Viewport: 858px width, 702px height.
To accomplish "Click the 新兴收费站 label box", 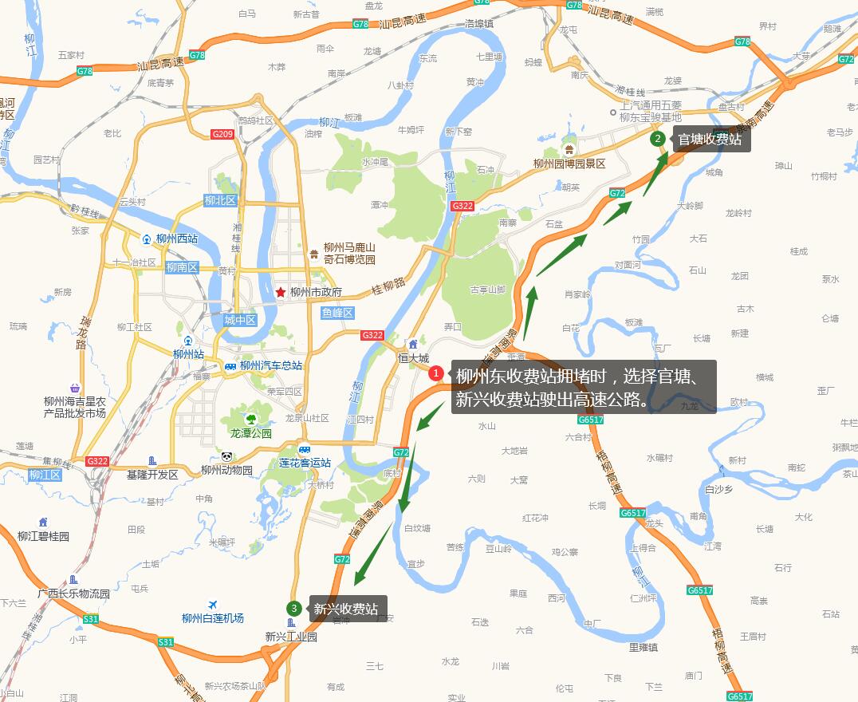I will pyautogui.click(x=346, y=609).
